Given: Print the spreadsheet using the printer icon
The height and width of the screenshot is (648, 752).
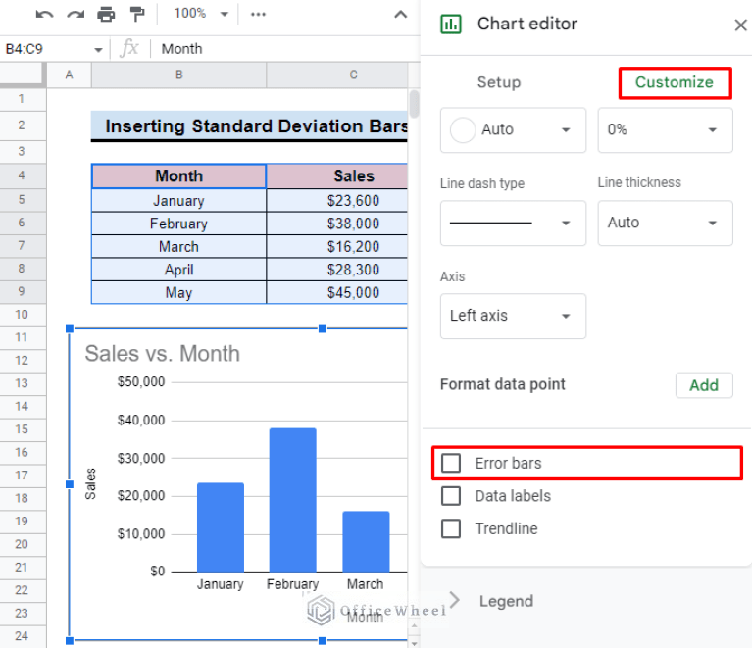Looking at the screenshot, I should [106, 15].
